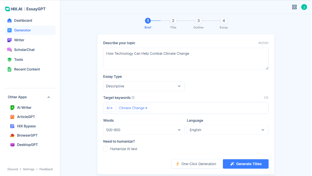This screenshot has height=176, width=312.
Task: Open the apps grid icon
Action: [294, 7]
